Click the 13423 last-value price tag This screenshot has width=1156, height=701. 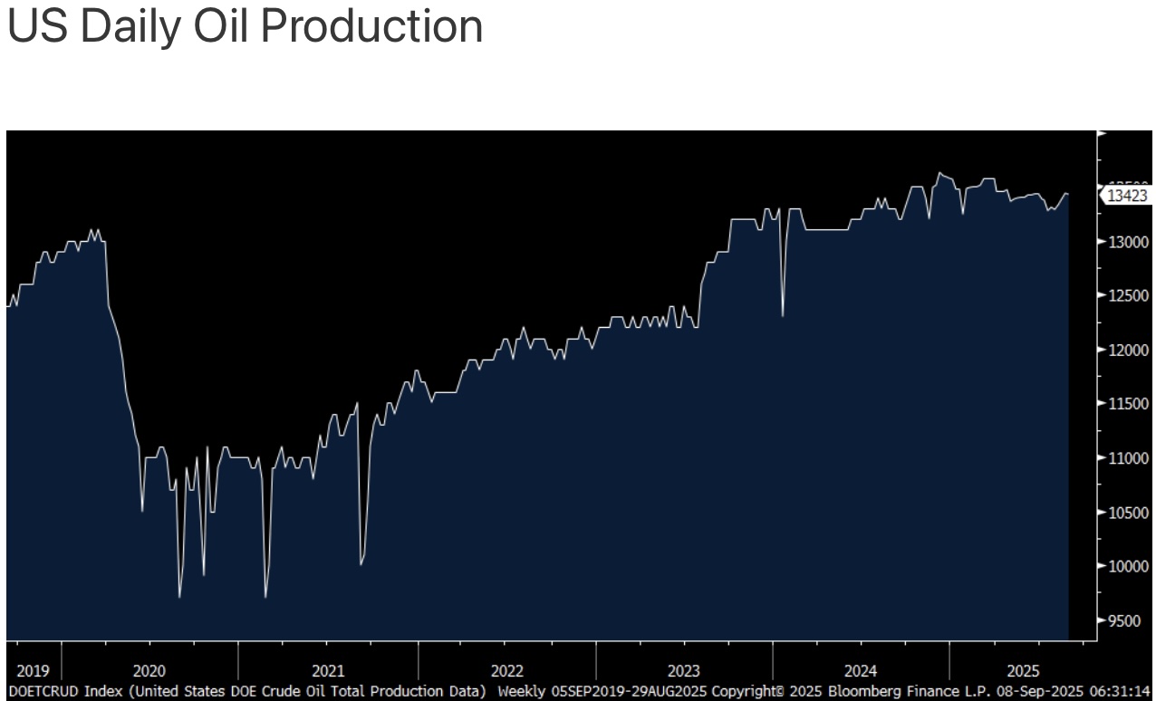pyautogui.click(x=1127, y=195)
